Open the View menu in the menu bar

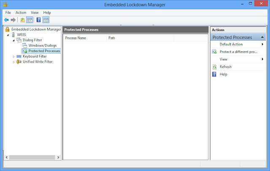(35, 13)
